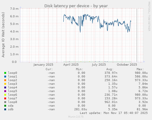The image size is (152, 120).
Task: Click the vertical current-time marker line in graph
Action: coord(137,35)
